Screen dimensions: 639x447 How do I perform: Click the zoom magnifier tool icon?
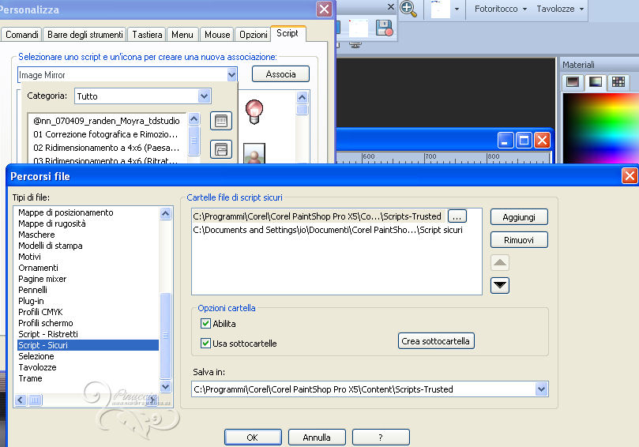408,9
